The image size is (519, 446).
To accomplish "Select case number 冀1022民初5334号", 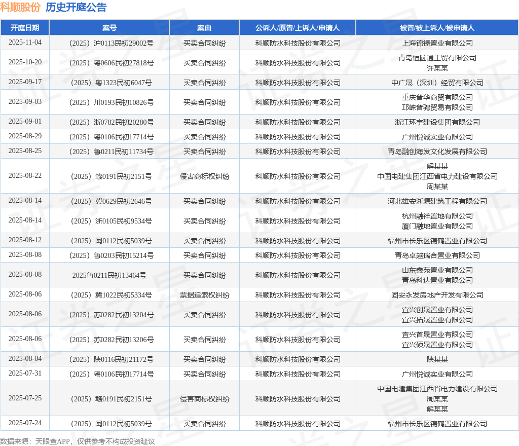I will tap(111, 295).
